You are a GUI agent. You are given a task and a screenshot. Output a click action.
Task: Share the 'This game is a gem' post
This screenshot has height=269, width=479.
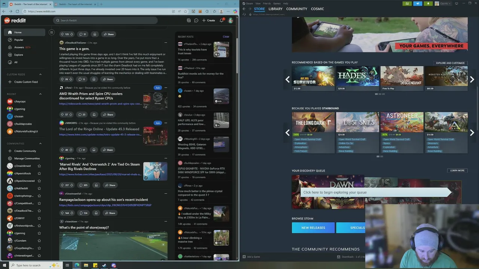tap(108, 79)
